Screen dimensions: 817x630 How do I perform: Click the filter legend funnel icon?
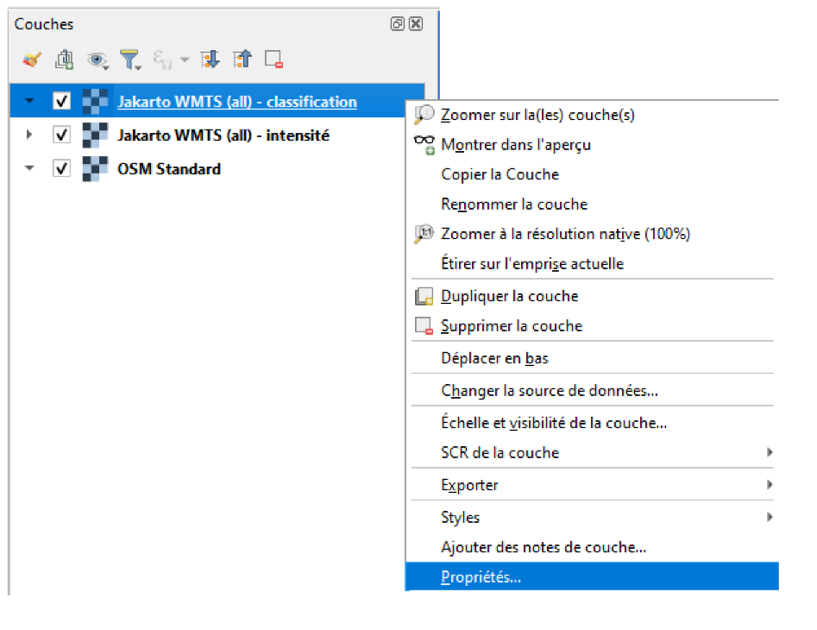[129, 60]
